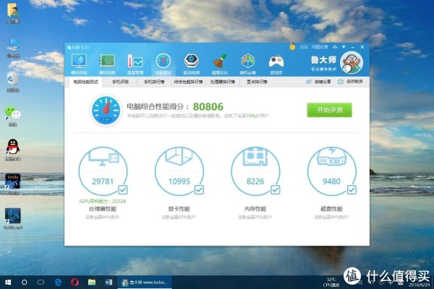434x289 pixels.
Task: Open the user folder desktop icon
Action: 13,13
